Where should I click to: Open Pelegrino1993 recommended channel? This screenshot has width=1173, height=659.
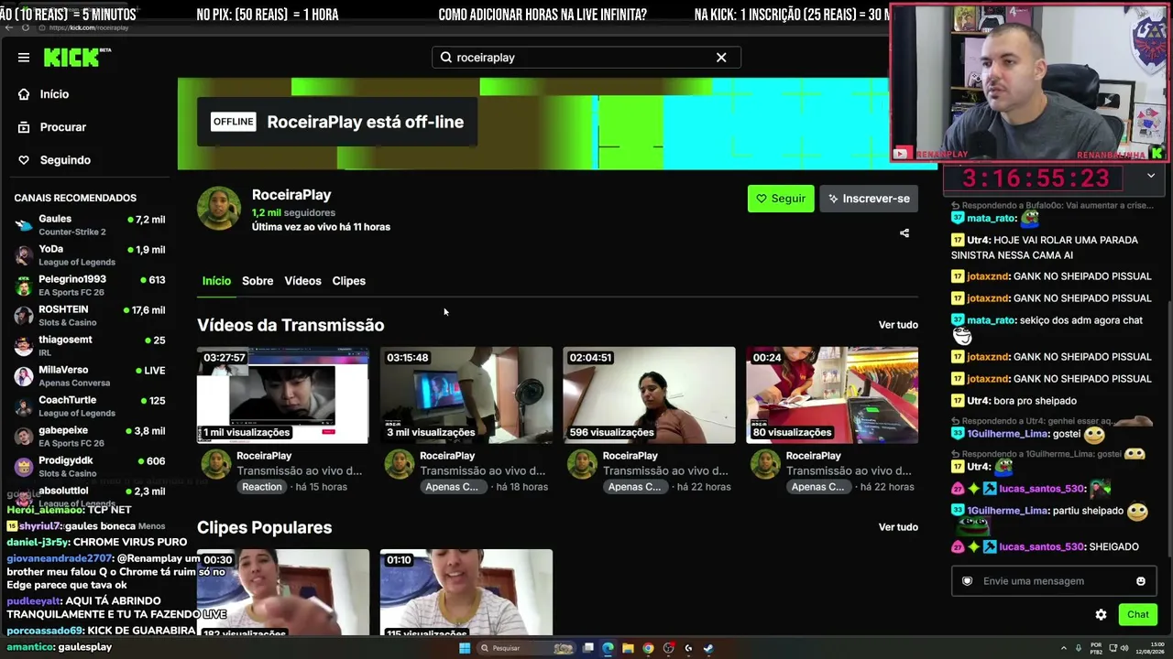coord(90,286)
